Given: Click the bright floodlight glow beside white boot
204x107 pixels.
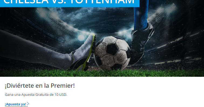Looking at the screenshot, I should pyautogui.click(x=81, y=38).
